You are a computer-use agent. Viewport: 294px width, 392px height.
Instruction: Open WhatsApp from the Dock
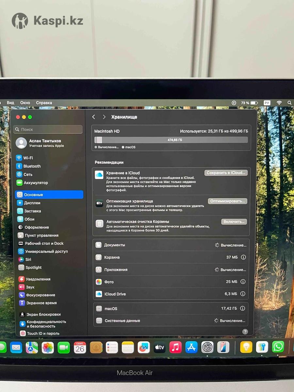click(278, 347)
